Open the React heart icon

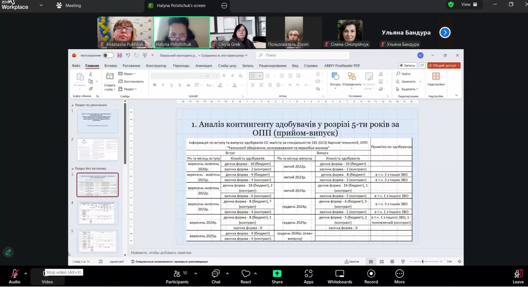[x=245, y=274]
